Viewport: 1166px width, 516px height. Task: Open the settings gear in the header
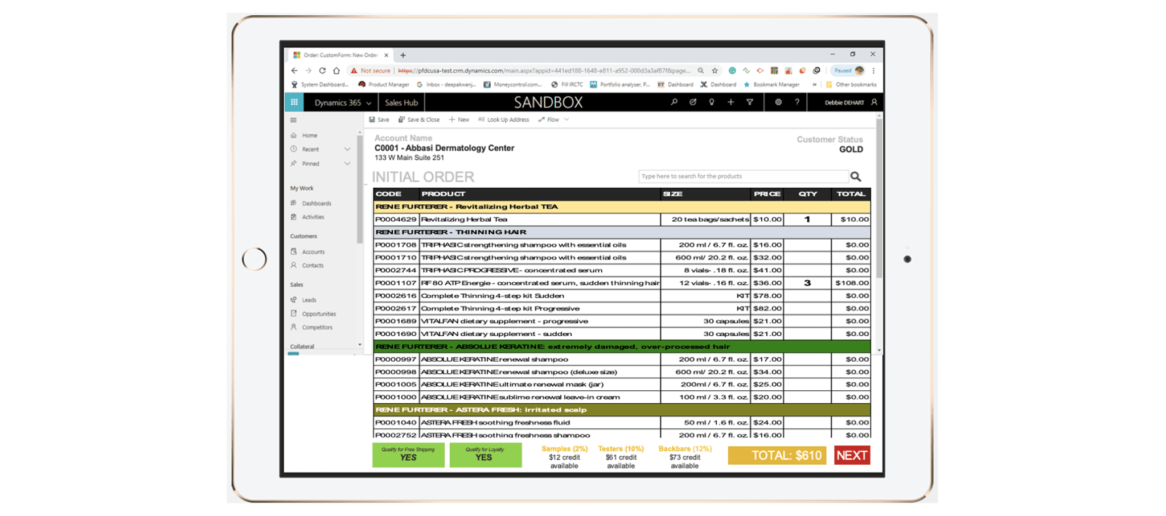tap(778, 102)
